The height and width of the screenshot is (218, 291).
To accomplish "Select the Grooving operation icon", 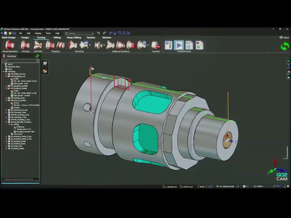I will [x=25, y=45].
